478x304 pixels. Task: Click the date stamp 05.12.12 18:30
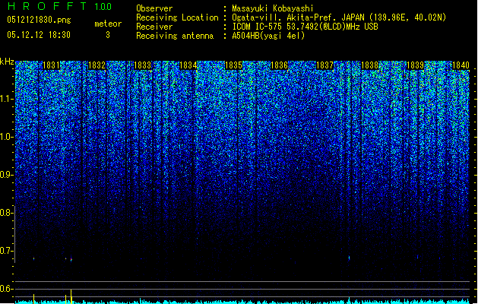click(39, 35)
